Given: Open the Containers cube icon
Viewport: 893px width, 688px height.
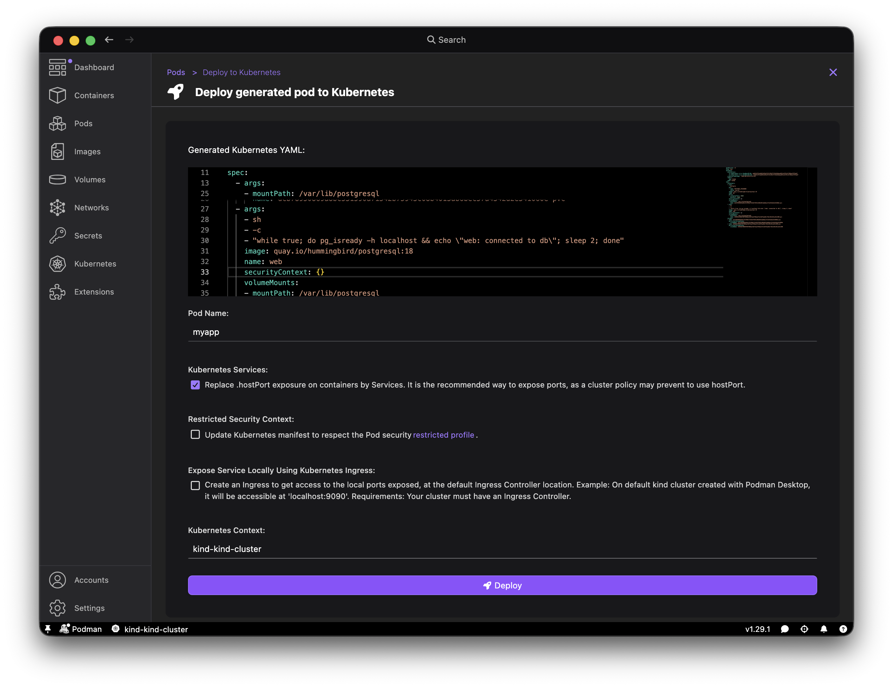Looking at the screenshot, I should pos(57,95).
